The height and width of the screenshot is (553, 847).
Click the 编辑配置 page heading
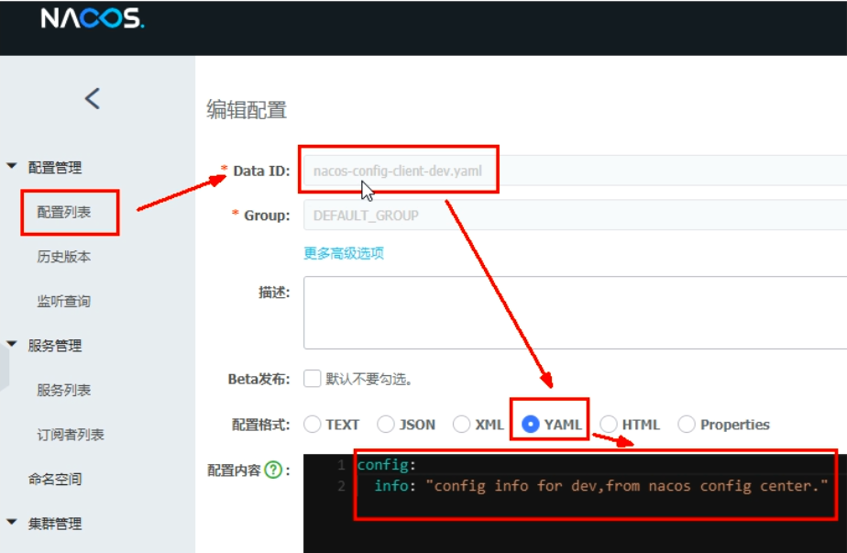247,109
